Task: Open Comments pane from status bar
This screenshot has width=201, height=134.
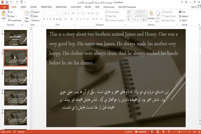Action: (x=141, y=132)
